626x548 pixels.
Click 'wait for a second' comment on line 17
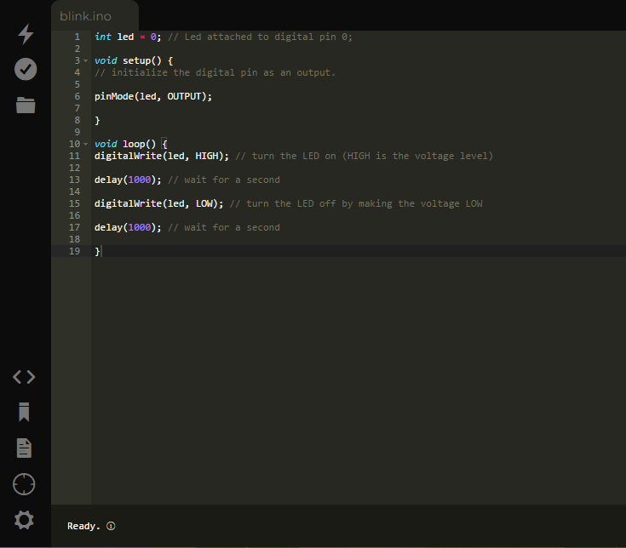pos(232,227)
